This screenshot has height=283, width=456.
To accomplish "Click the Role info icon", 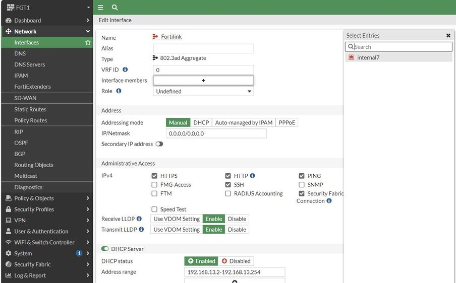I will click(x=119, y=91).
